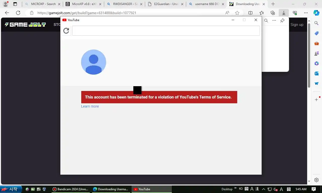Screen dimensions: 322x193
Task: Open more options in Downloads panel
Action: click(274, 21)
